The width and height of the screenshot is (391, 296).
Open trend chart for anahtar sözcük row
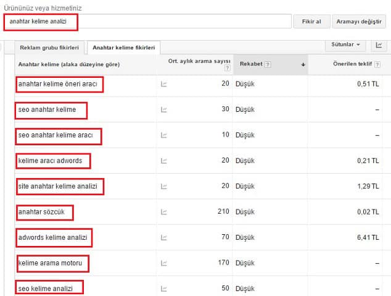tap(164, 212)
